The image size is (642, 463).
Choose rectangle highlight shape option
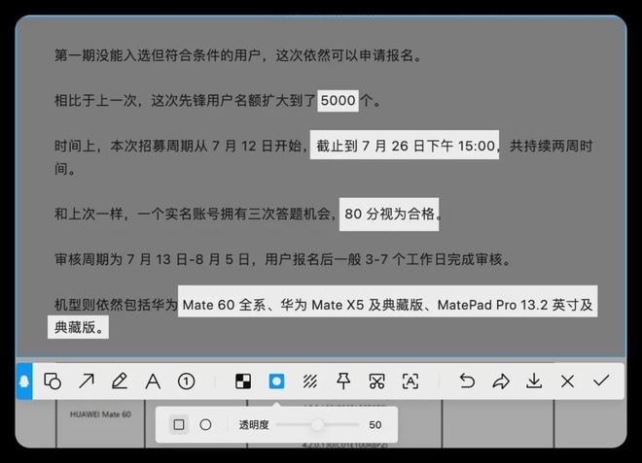[179, 424]
